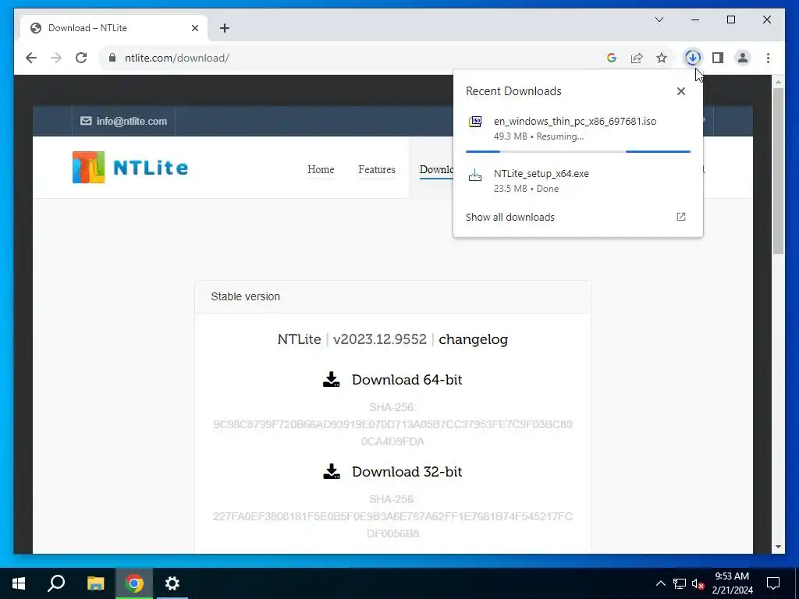Open the tab search chevron
799x599 pixels.
point(659,19)
